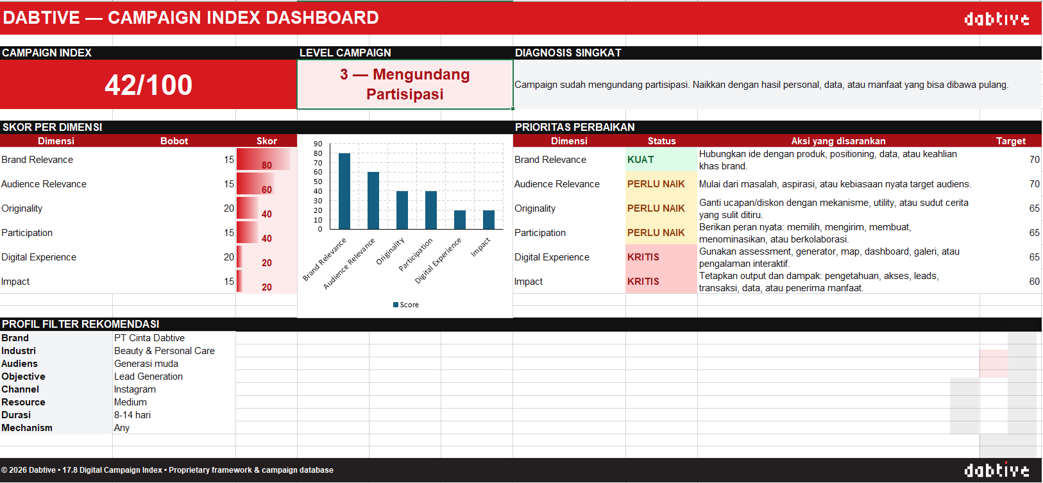Click the "PROFIL FILTER REKOMENDASI" section header
The image size is (1043, 483).
point(81,324)
